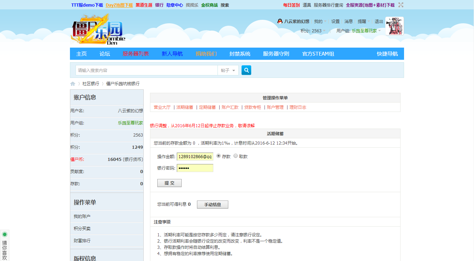Open the 消息 messages link
Screen dimensions: 474x261
tap(349, 21)
